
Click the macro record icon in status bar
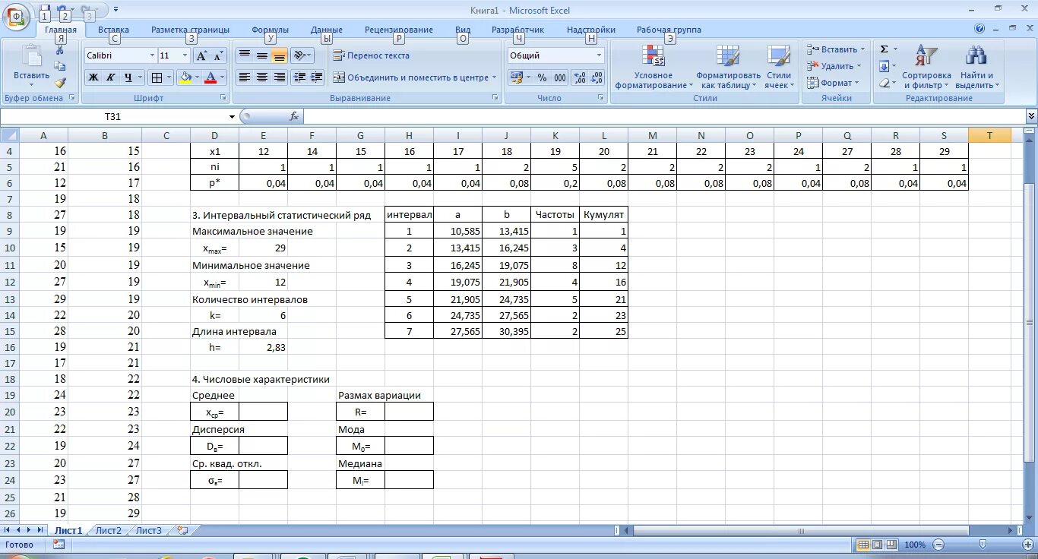click(59, 545)
